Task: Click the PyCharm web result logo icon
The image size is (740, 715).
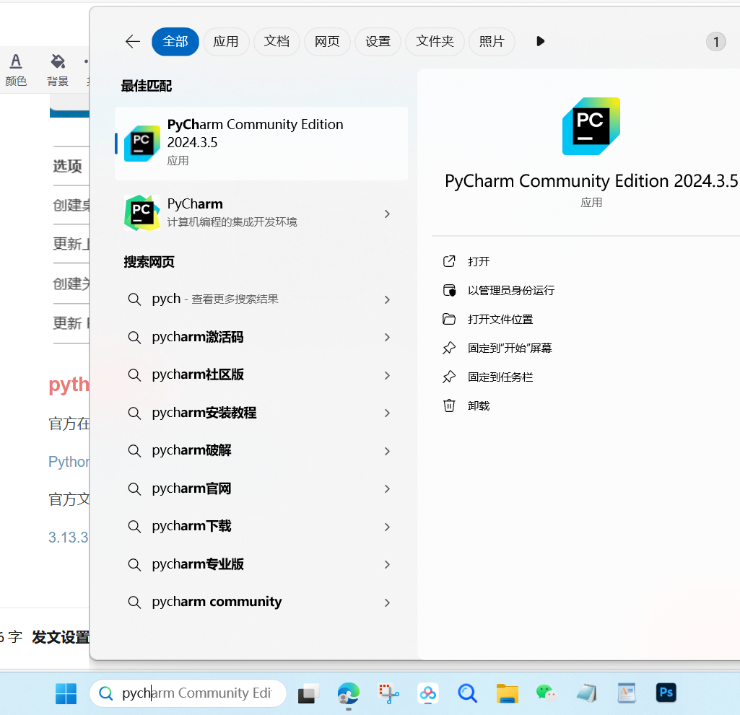Action: [142, 213]
